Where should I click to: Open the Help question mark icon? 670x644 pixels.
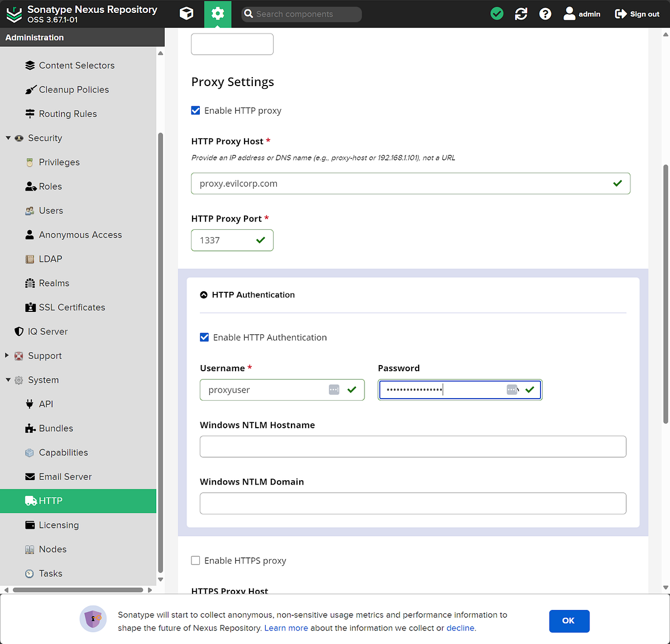click(x=545, y=13)
